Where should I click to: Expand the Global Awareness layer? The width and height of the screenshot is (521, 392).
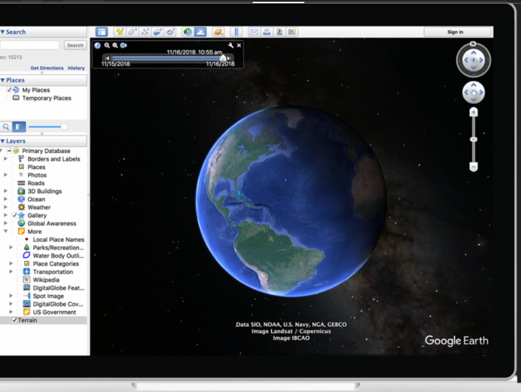point(5,224)
